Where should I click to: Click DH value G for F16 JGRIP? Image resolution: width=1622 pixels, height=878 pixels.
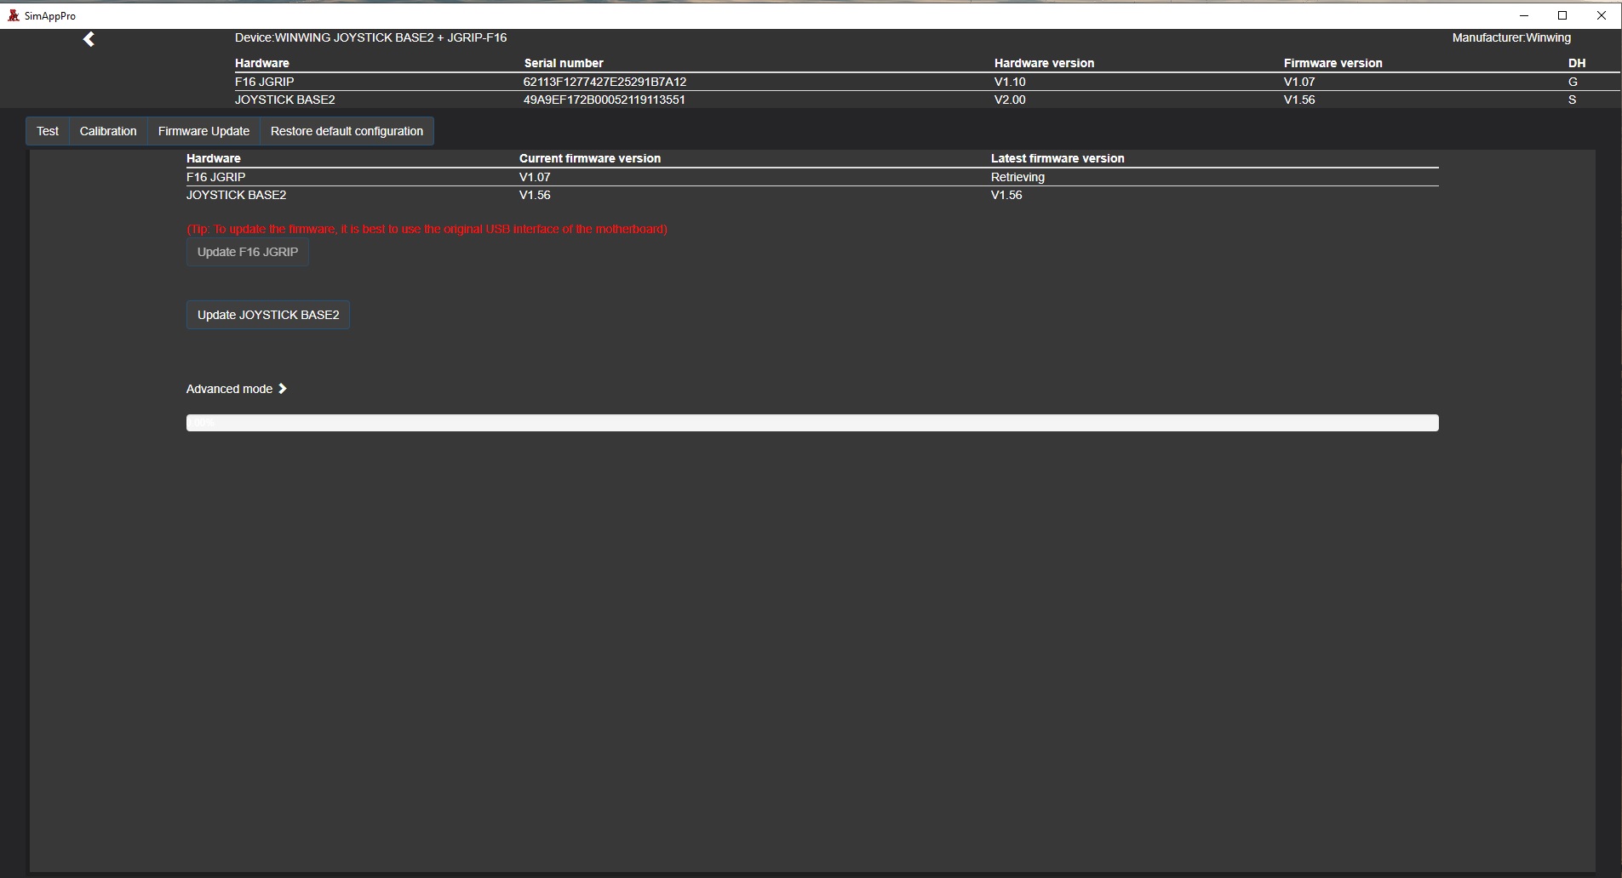point(1573,82)
